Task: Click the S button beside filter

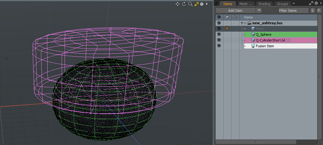Action: 312,11
